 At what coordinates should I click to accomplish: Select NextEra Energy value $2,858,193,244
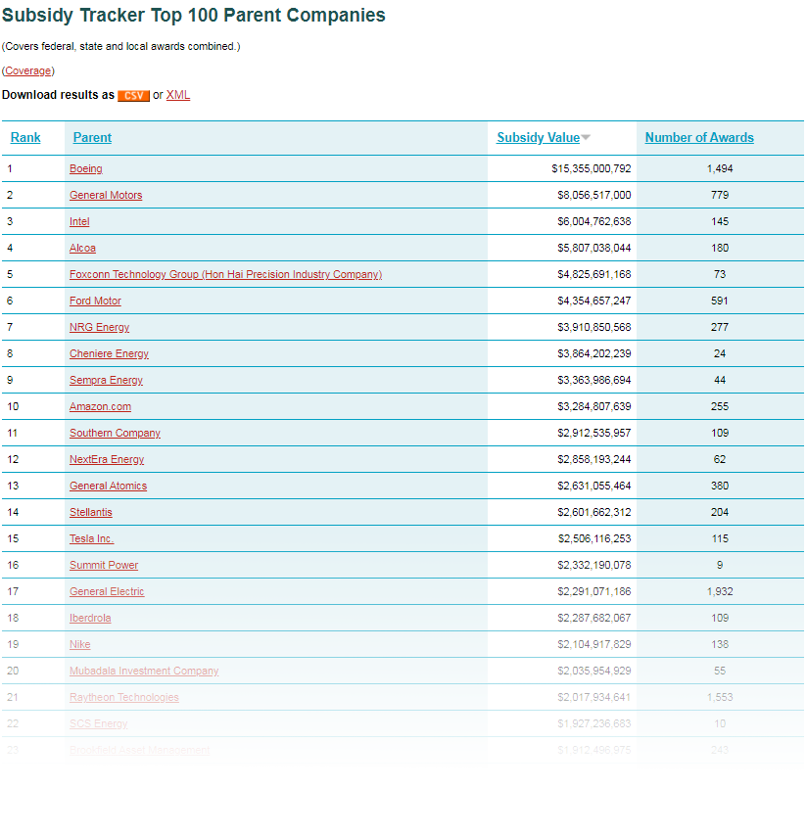(593, 459)
